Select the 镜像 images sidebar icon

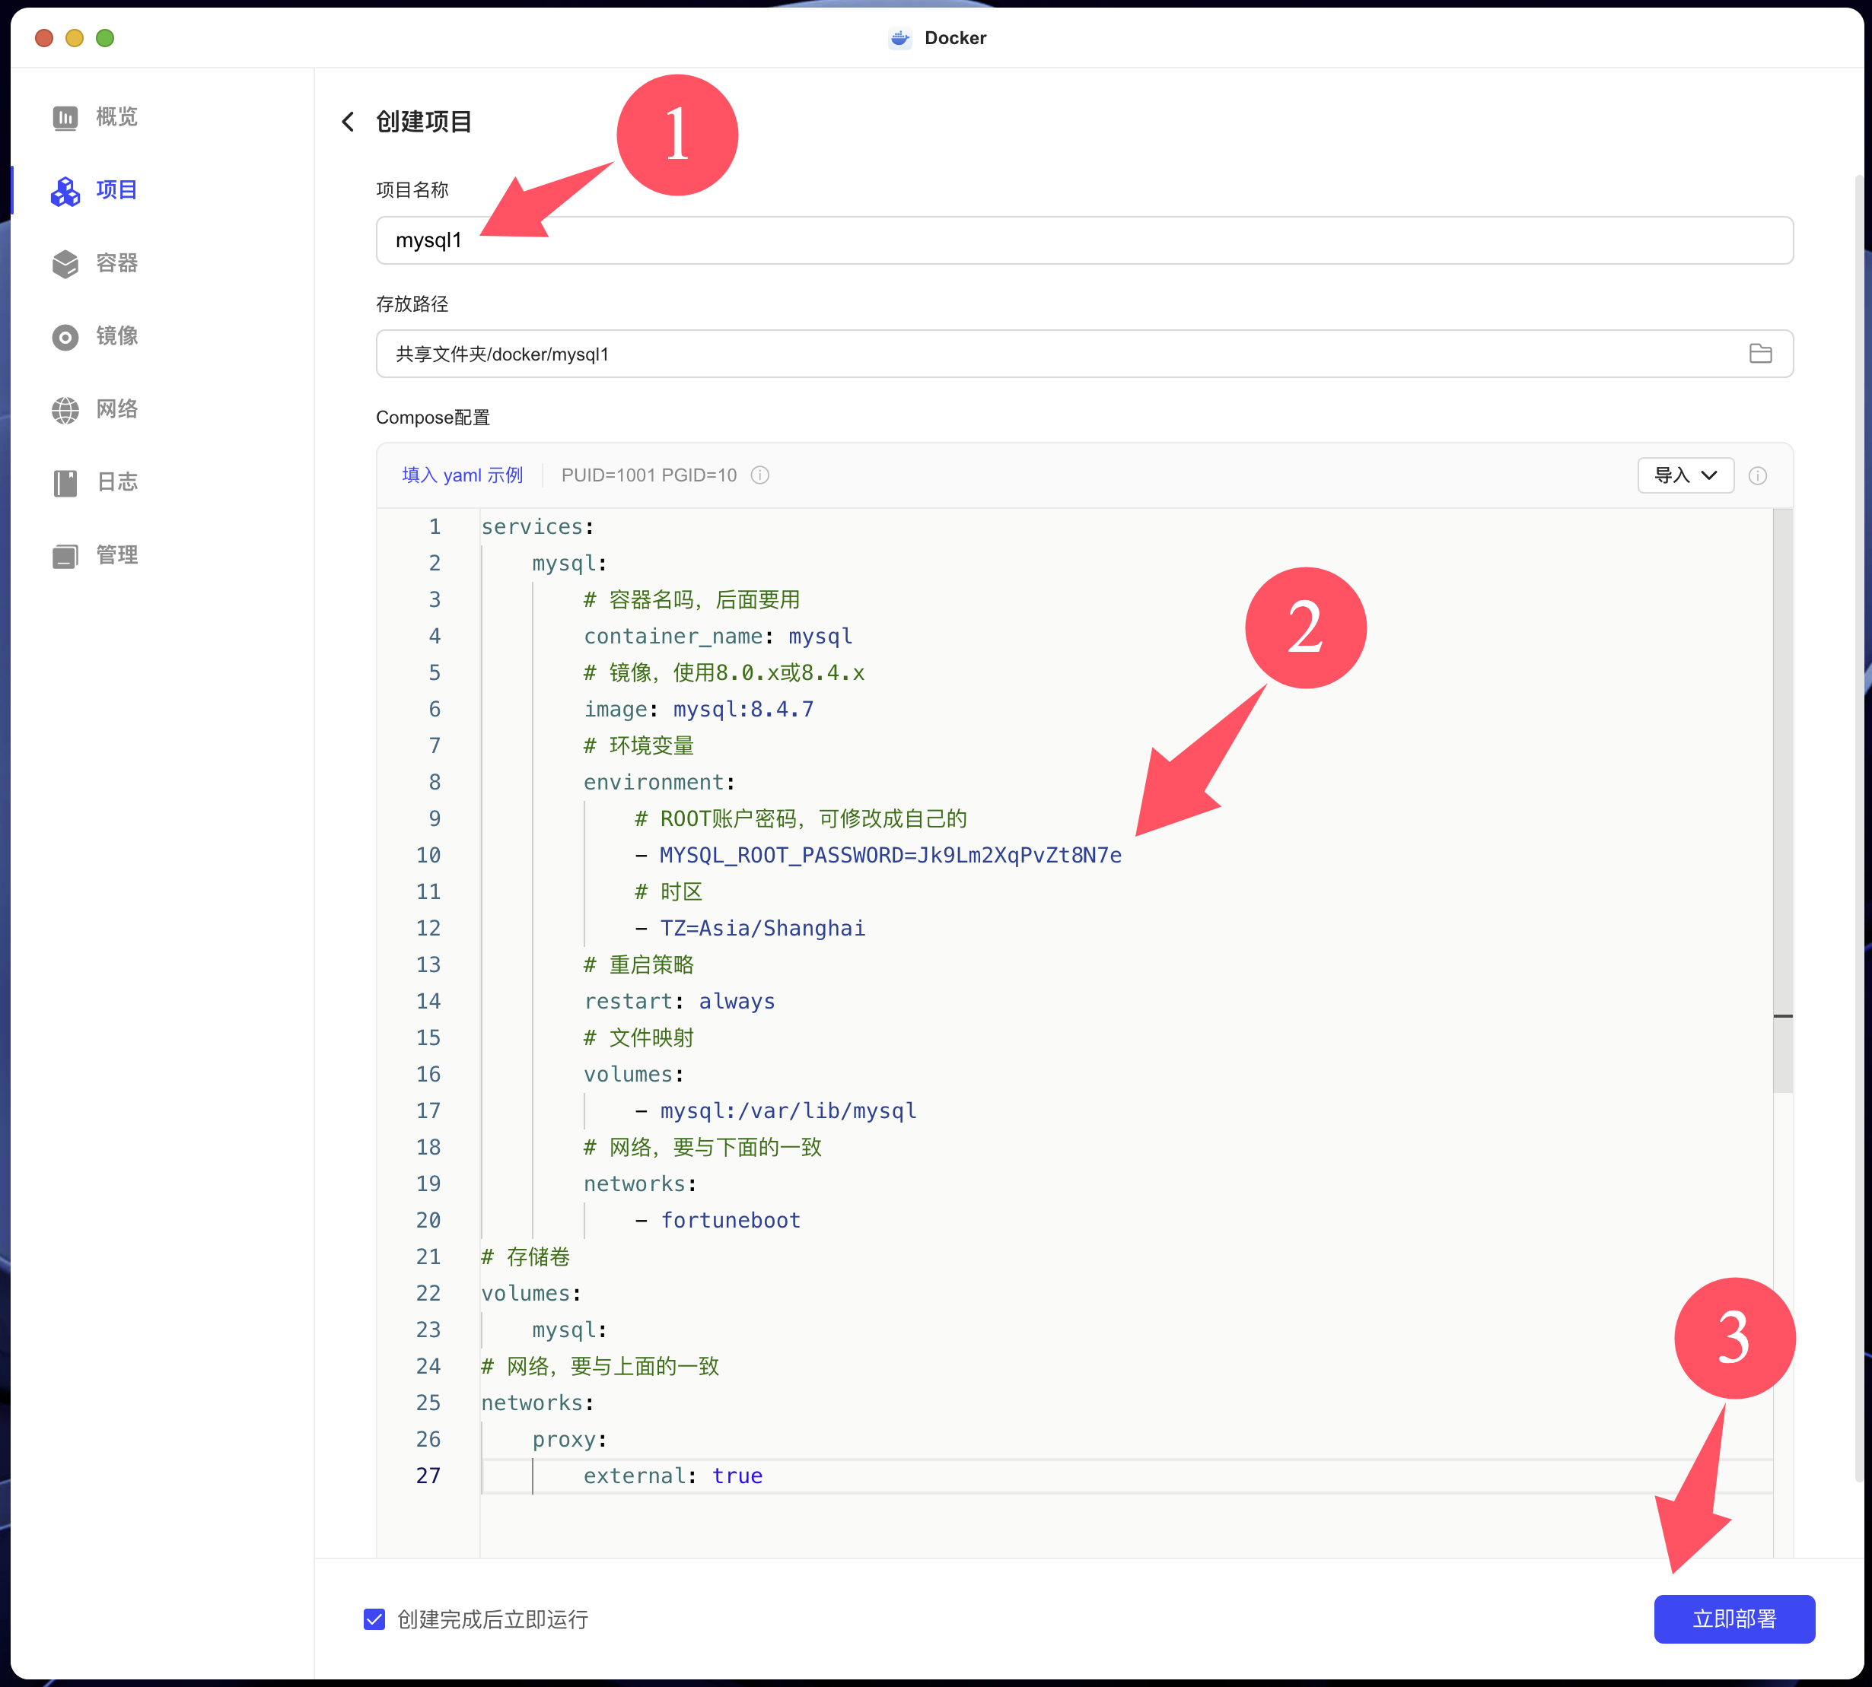click(x=65, y=338)
